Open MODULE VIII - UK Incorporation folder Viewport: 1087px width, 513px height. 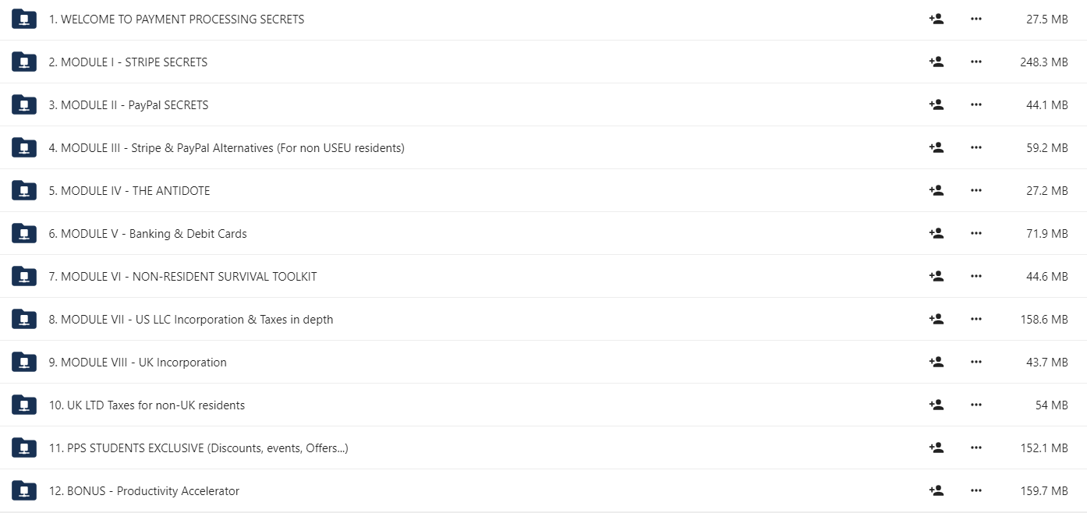pos(138,362)
